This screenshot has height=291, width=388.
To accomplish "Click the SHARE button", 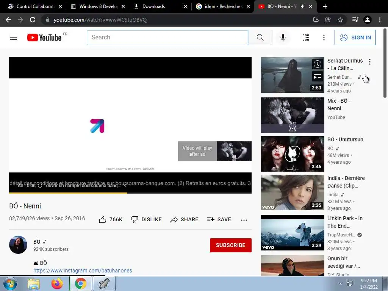I will pos(185,219).
